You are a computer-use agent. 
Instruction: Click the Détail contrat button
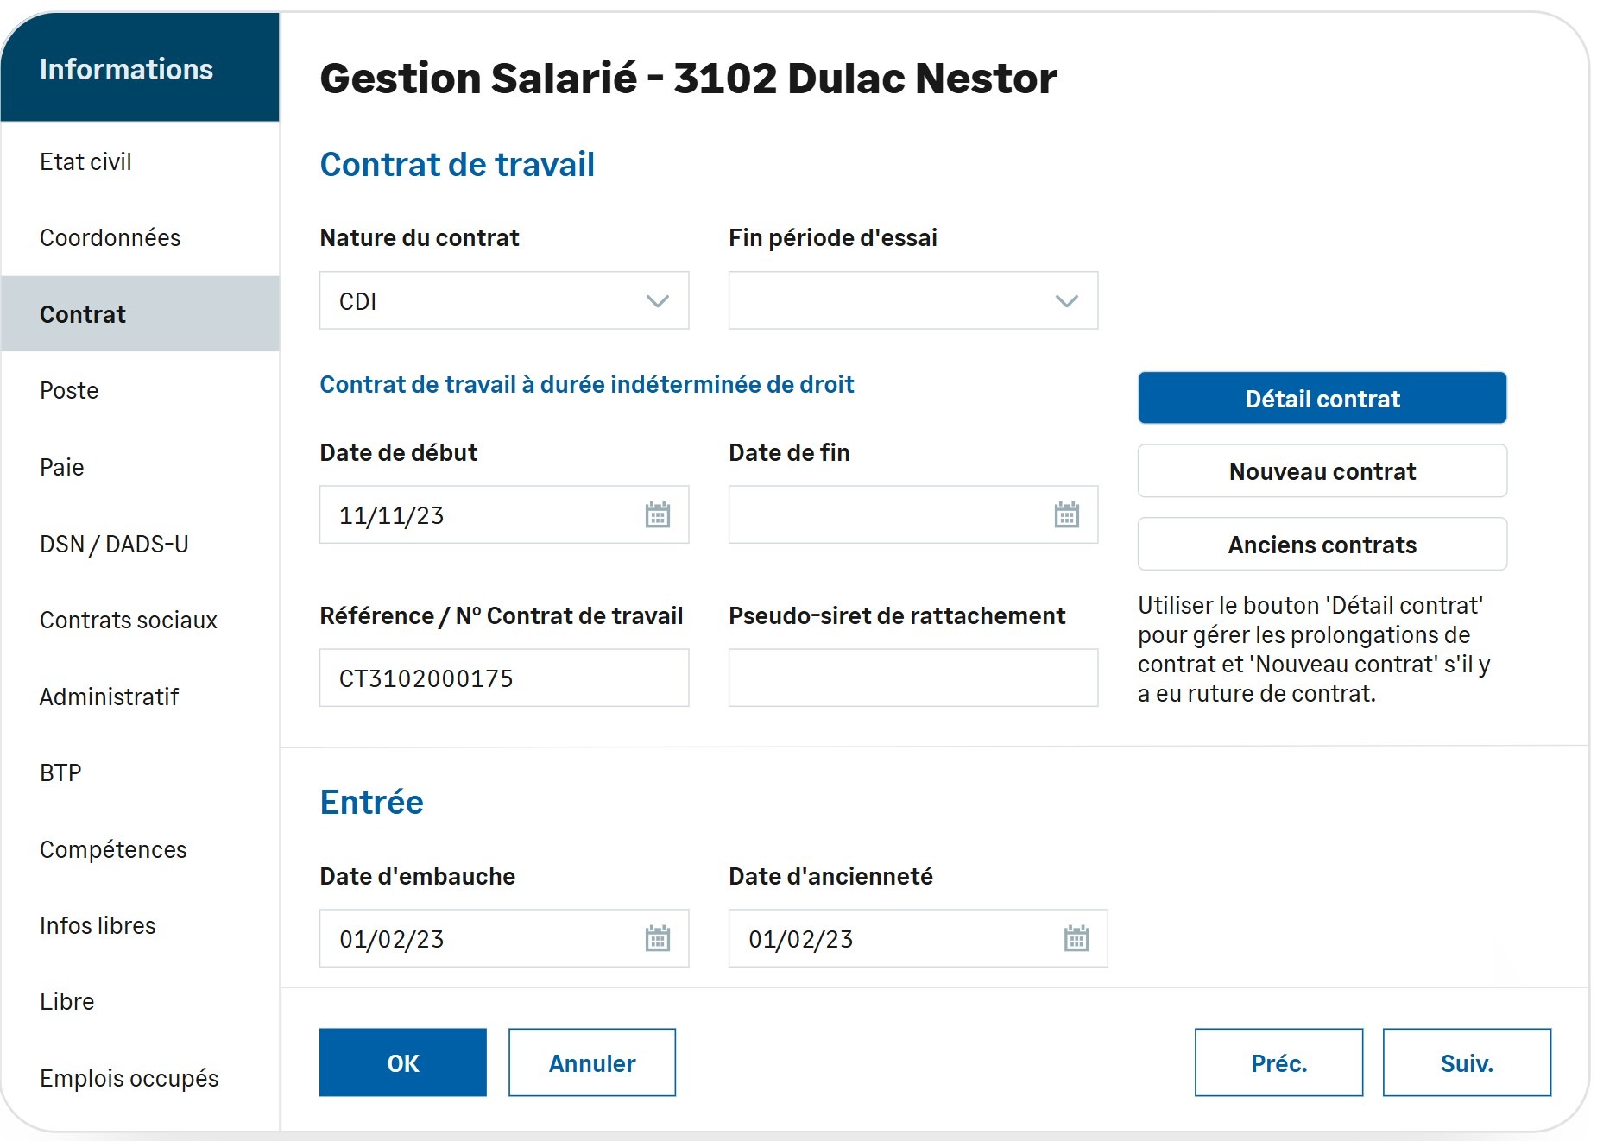click(x=1322, y=399)
